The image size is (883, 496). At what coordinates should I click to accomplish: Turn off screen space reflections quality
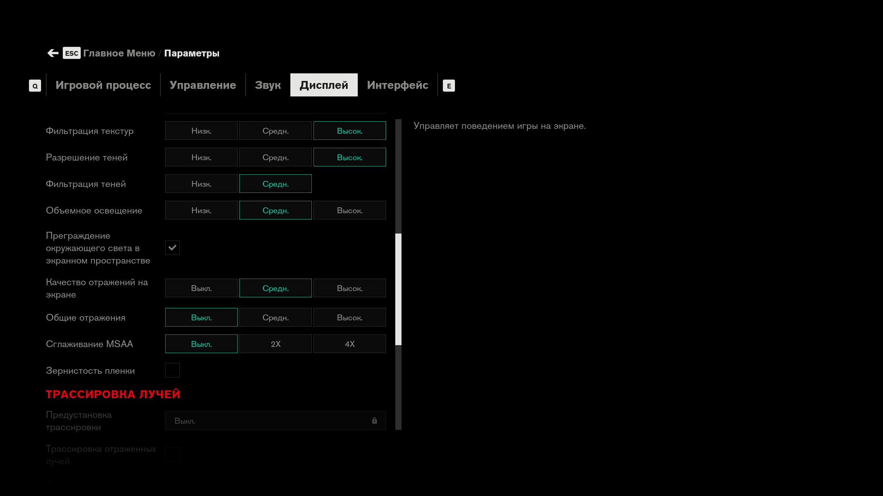201,288
